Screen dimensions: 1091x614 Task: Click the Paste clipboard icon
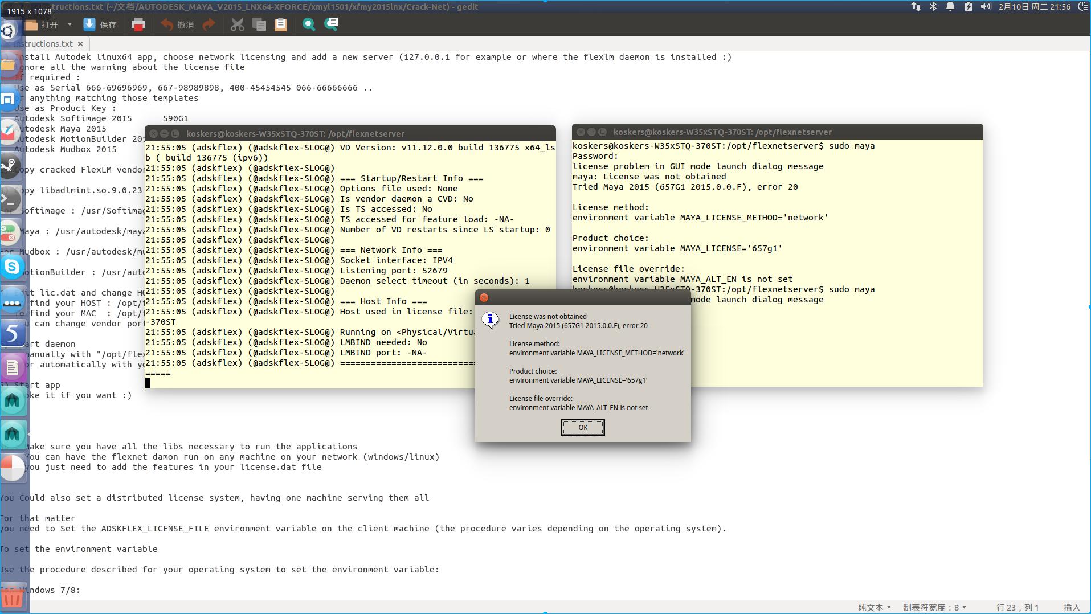pos(281,24)
